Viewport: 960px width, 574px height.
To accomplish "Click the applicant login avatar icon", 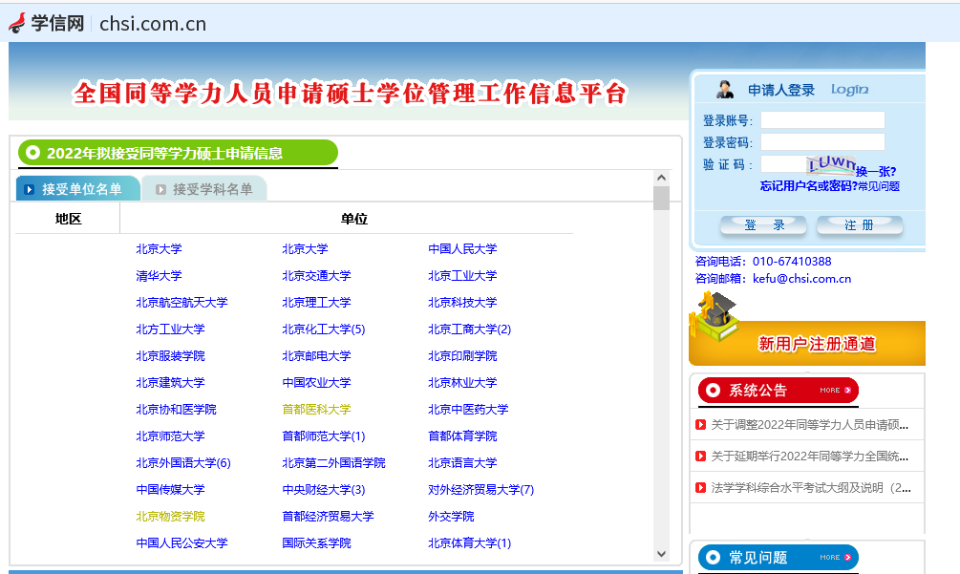I will pos(726,90).
